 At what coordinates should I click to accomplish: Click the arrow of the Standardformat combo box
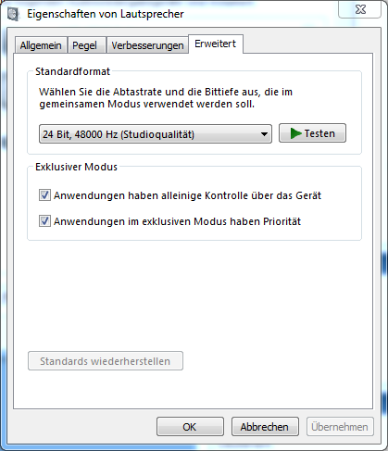(x=264, y=134)
